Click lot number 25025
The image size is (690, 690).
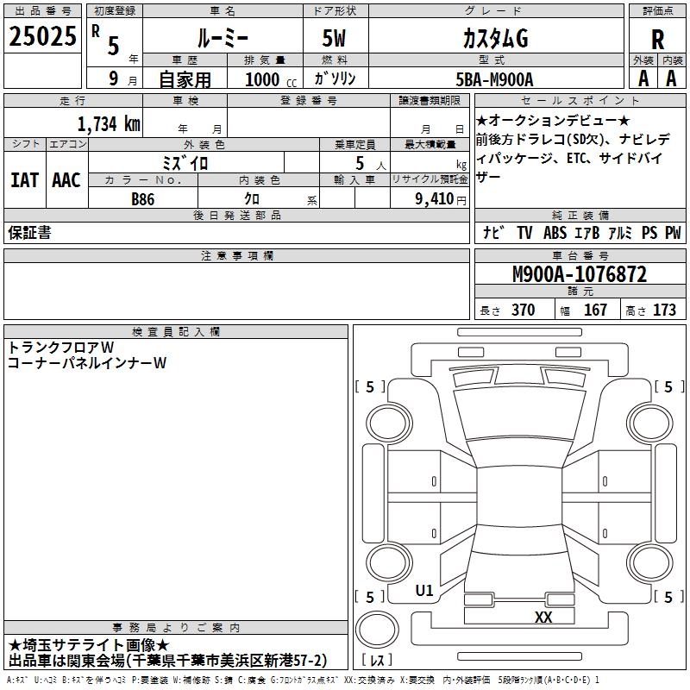(x=42, y=36)
